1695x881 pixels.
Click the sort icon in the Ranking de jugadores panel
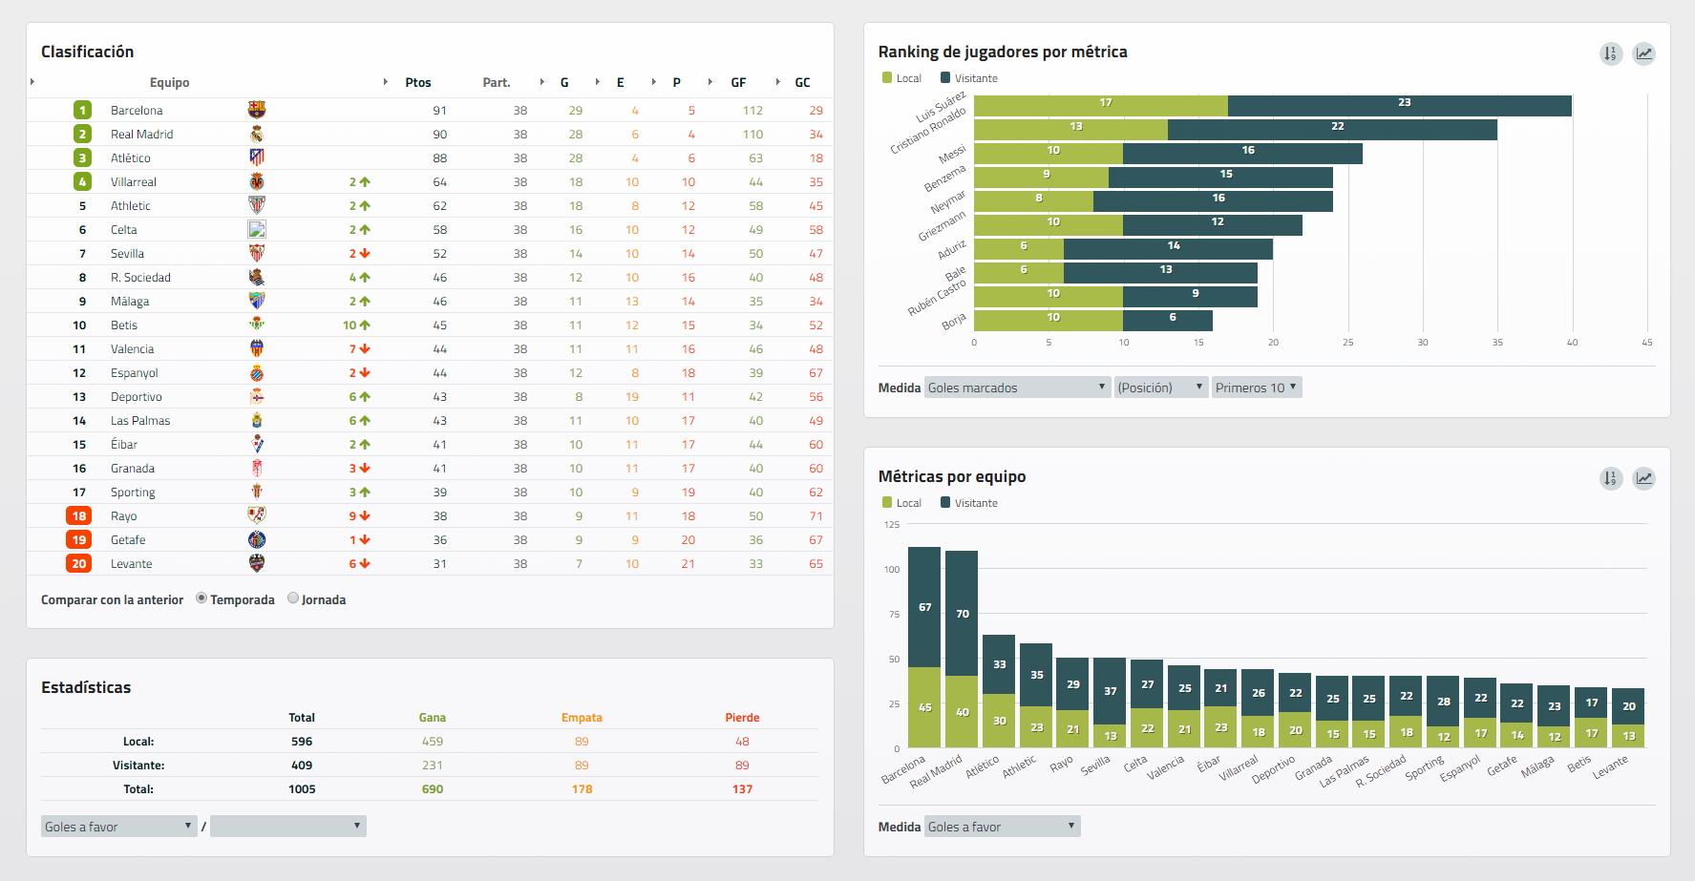pyautogui.click(x=1610, y=53)
